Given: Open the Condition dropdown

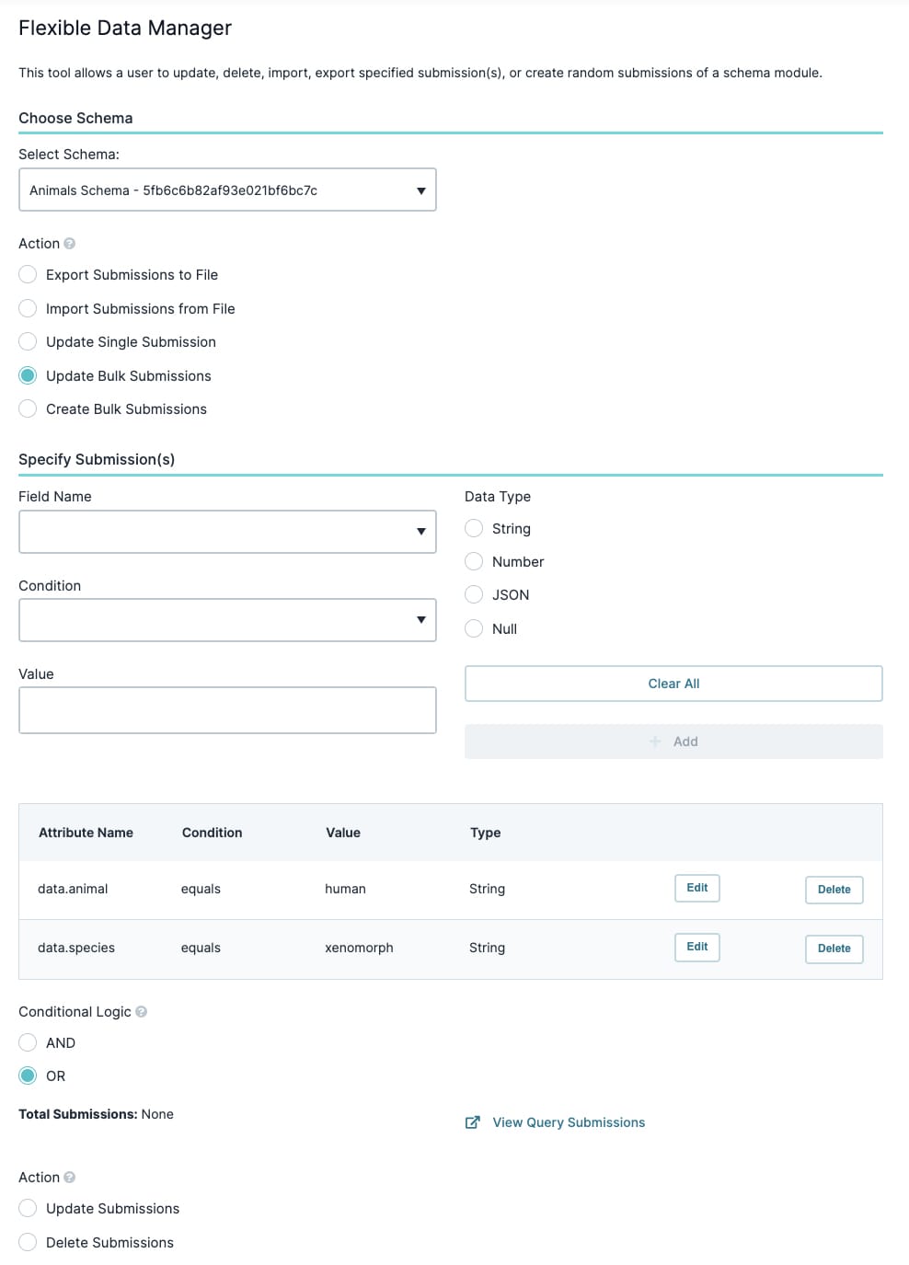Looking at the screenshot, I should (227, 620).
